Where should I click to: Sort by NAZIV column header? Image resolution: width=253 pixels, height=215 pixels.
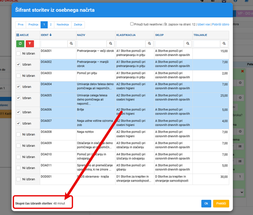click(81, 35)
